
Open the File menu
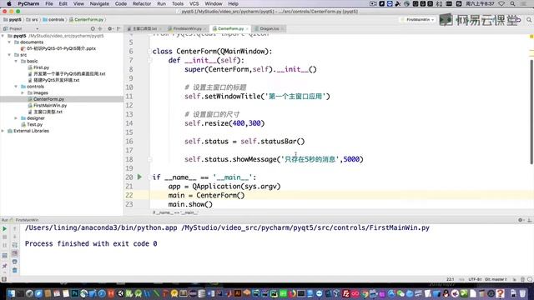tap(49, 3)
